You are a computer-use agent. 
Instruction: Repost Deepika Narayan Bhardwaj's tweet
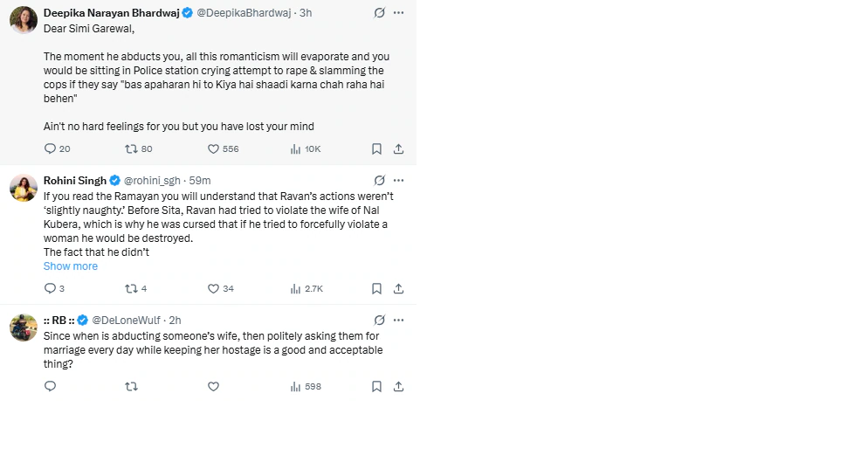(132, 149)
